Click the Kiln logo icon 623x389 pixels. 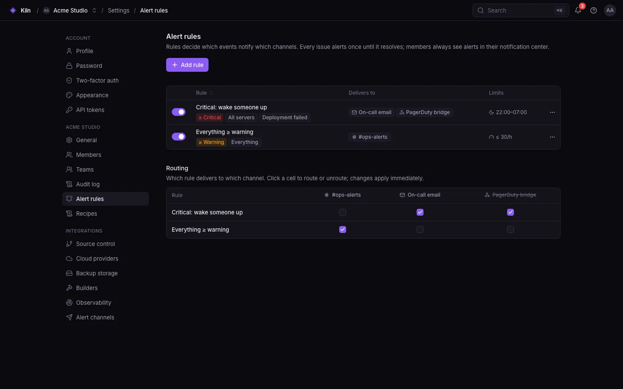tap(13, 10)
